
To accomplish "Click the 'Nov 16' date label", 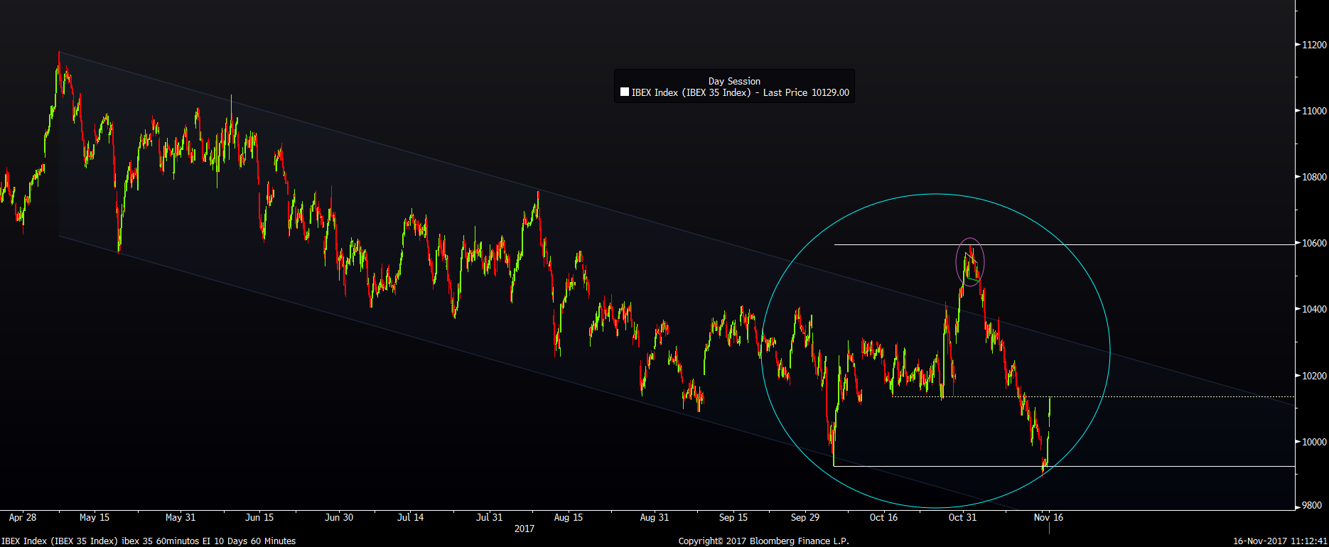I will coord(1049,517).
